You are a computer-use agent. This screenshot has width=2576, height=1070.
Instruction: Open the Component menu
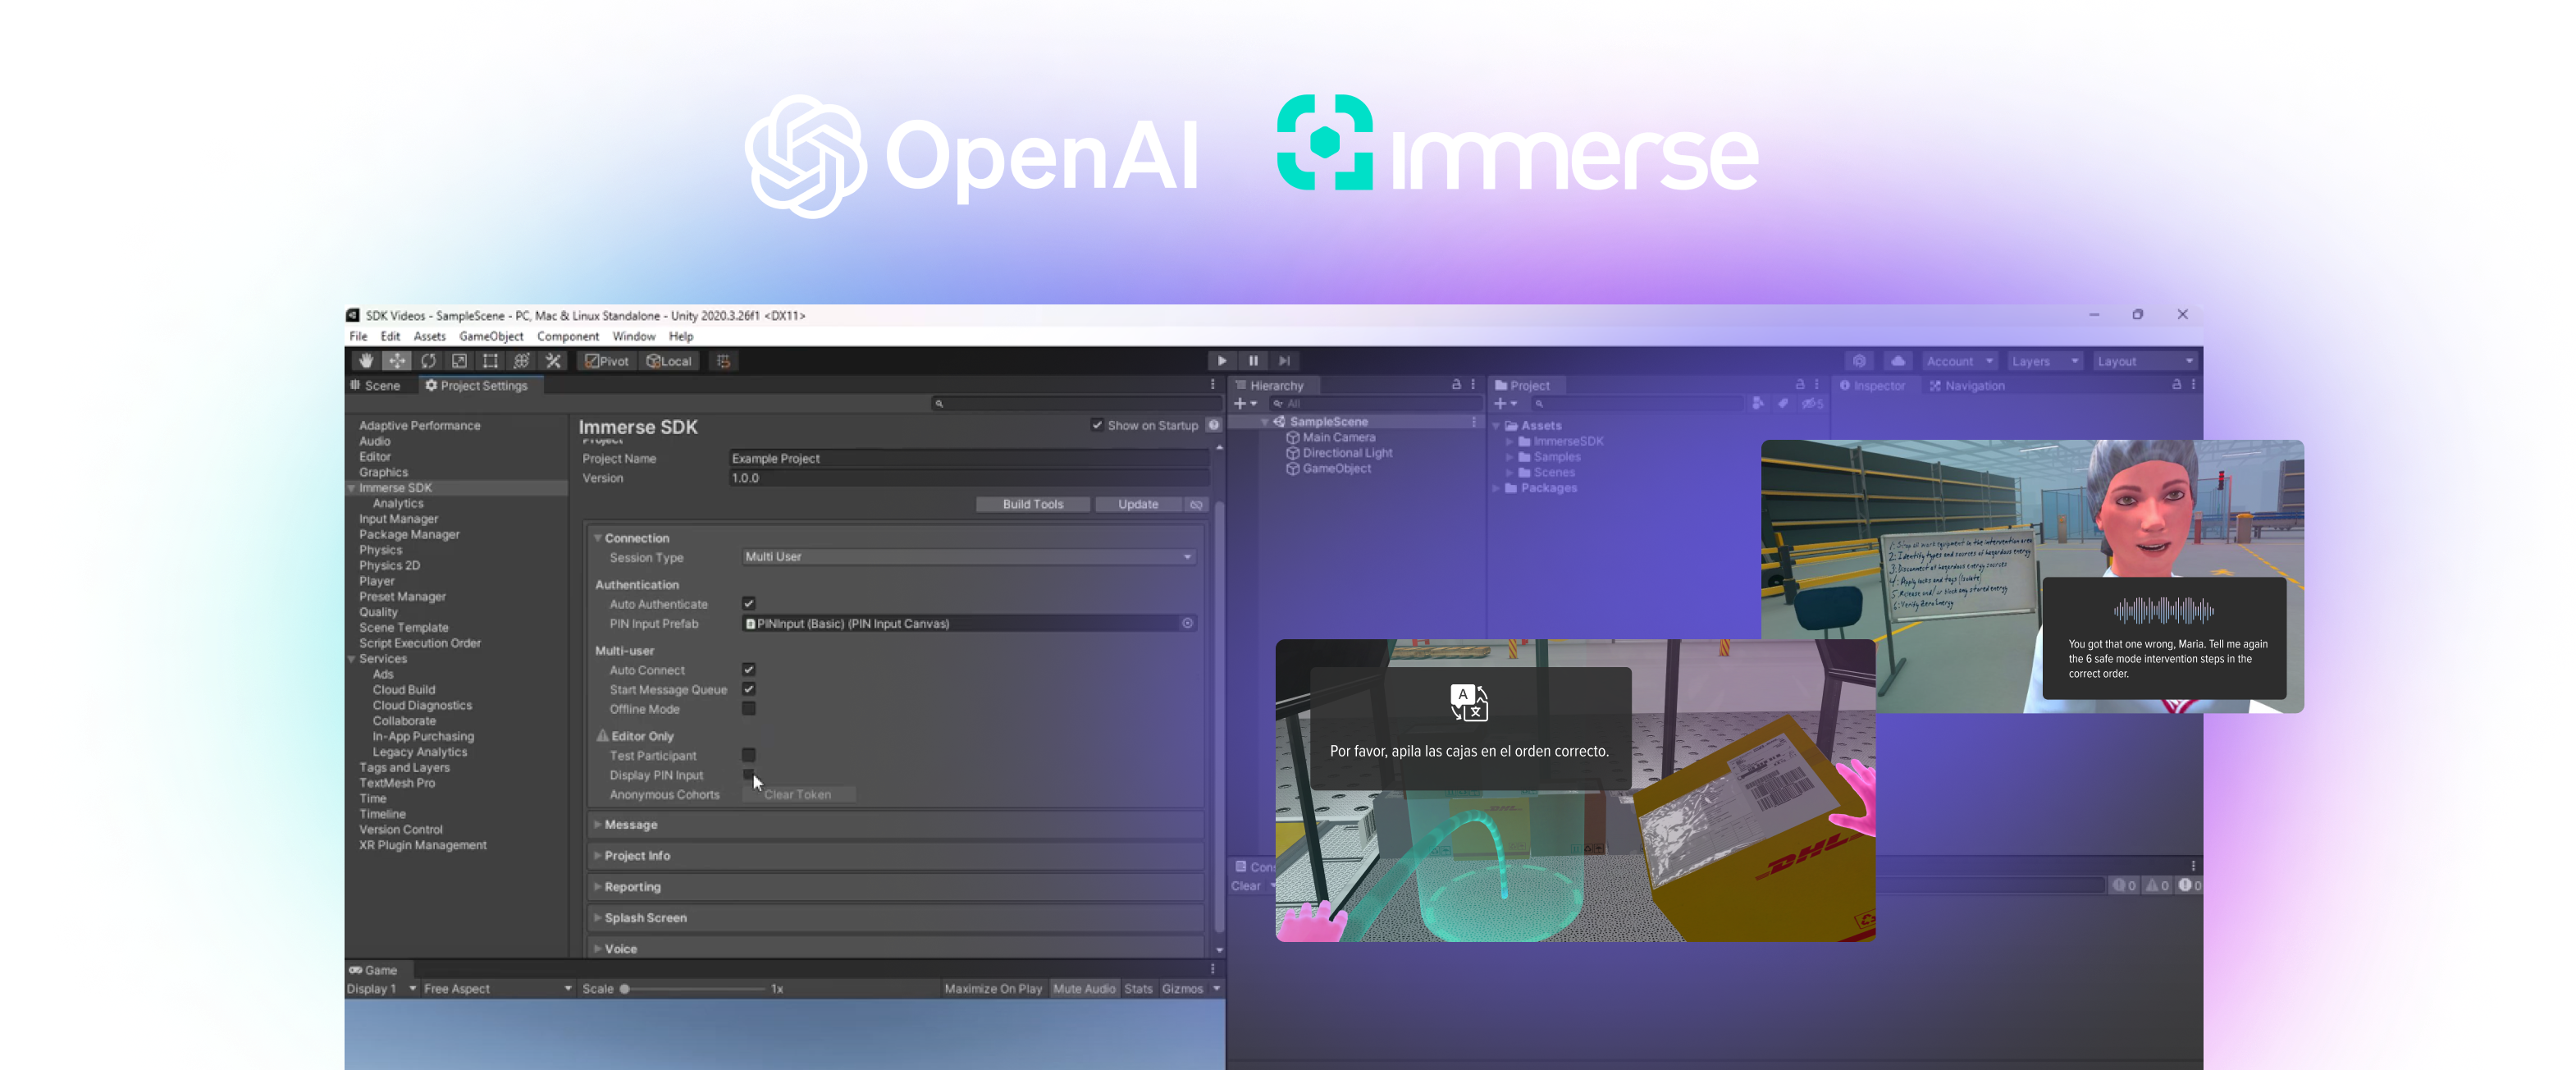point(568,337)
